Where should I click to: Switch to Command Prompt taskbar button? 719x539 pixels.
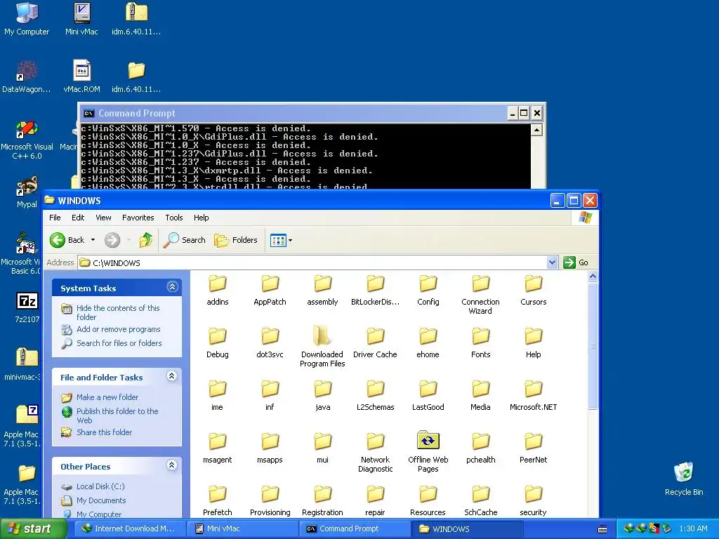[x=354, y=529]
